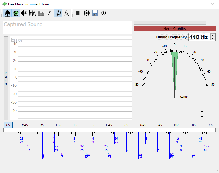Viewport: 219px width, 173px height.
Task: Click the dB volume speaker icon
Action: pos(24,13)
